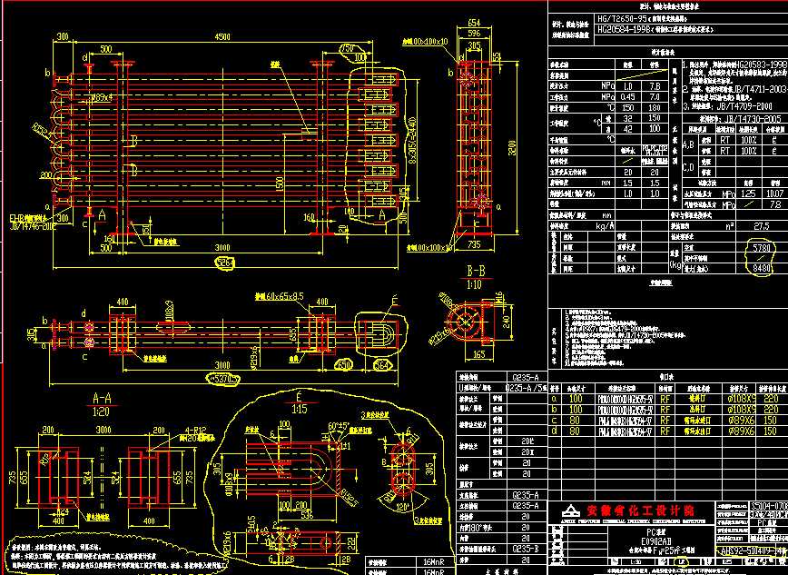Click the S5104-0708 project number
This screenshot has height=575, width=788.
[x=770, y=506]
